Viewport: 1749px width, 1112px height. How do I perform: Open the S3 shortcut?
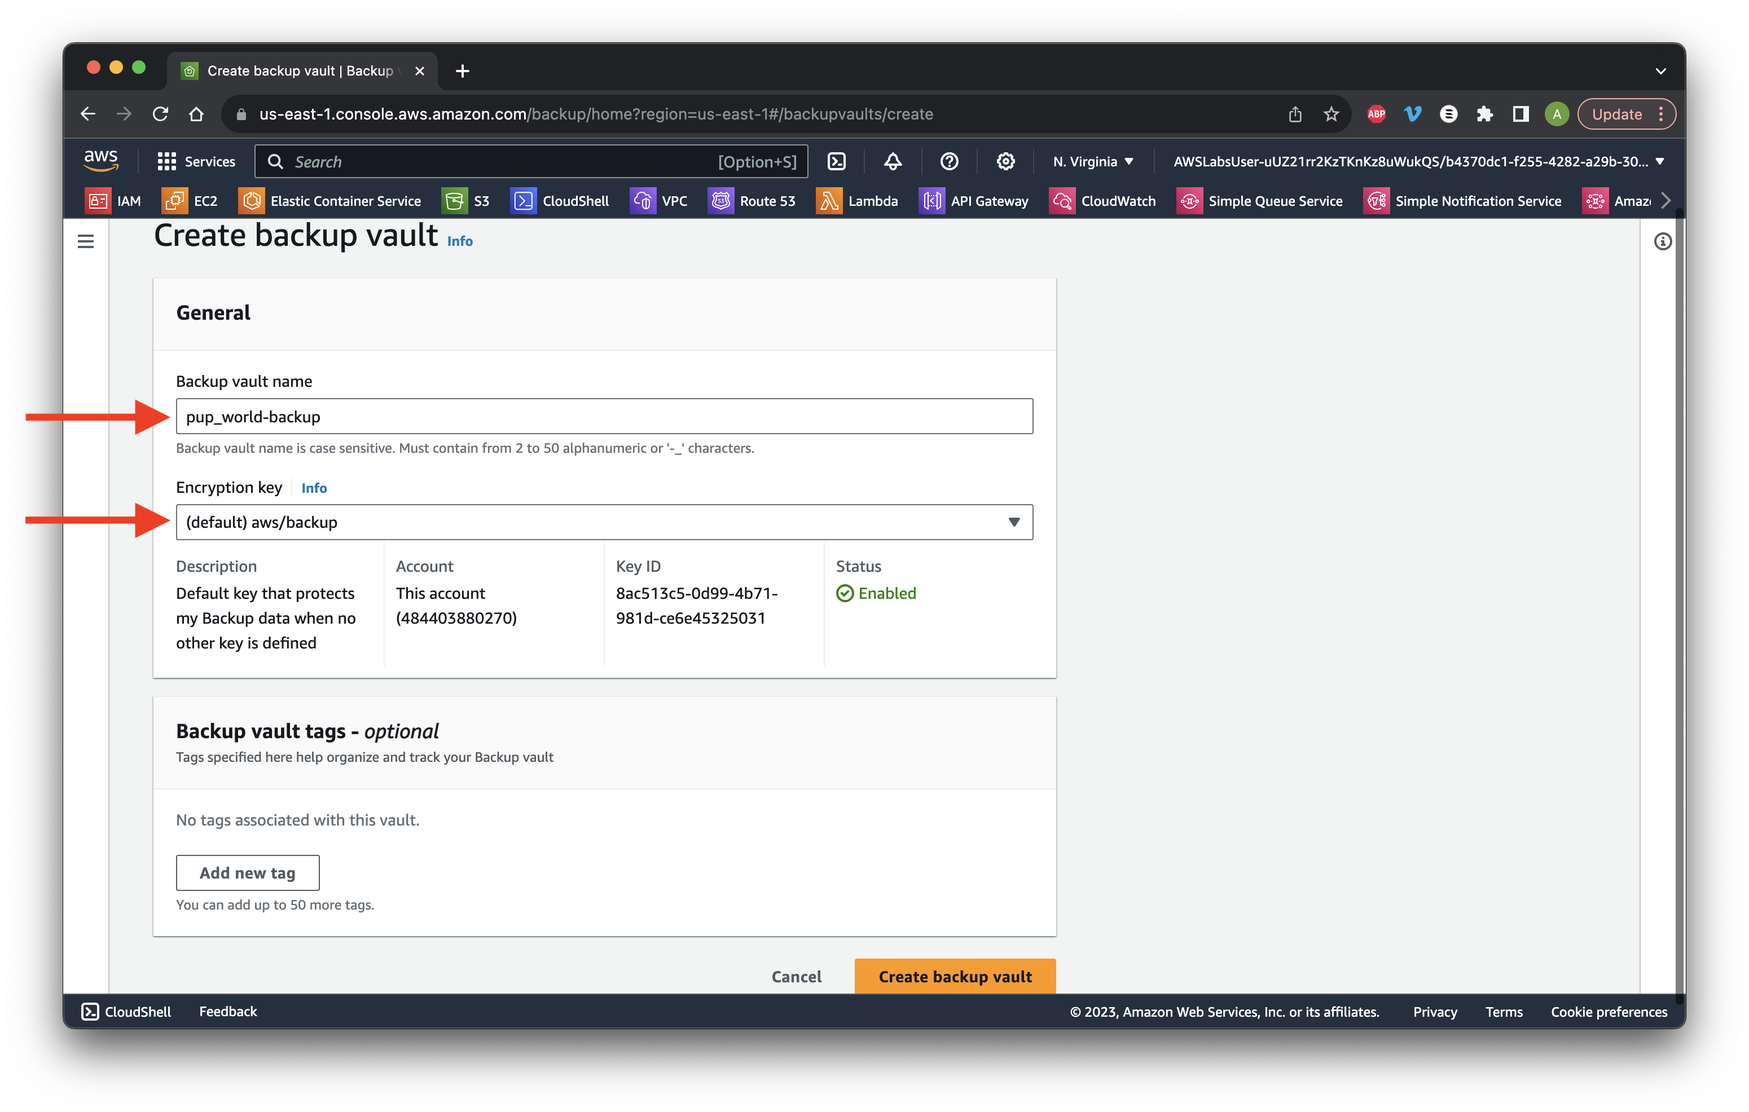pos(465,201)
